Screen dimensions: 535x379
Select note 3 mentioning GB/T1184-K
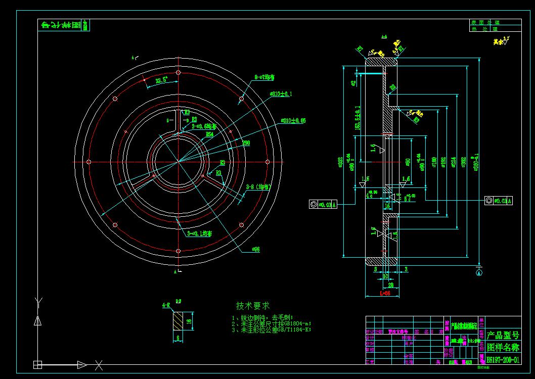[271, 329]
